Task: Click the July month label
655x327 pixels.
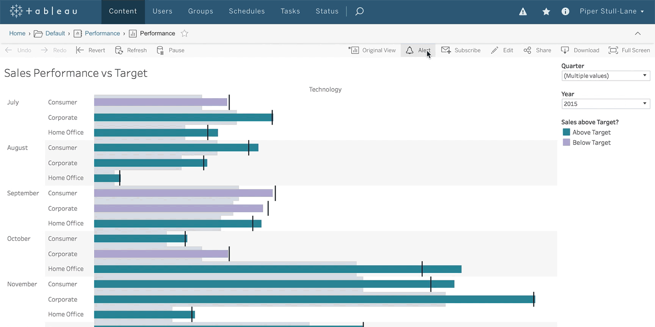Action: [x=13, y=102]
